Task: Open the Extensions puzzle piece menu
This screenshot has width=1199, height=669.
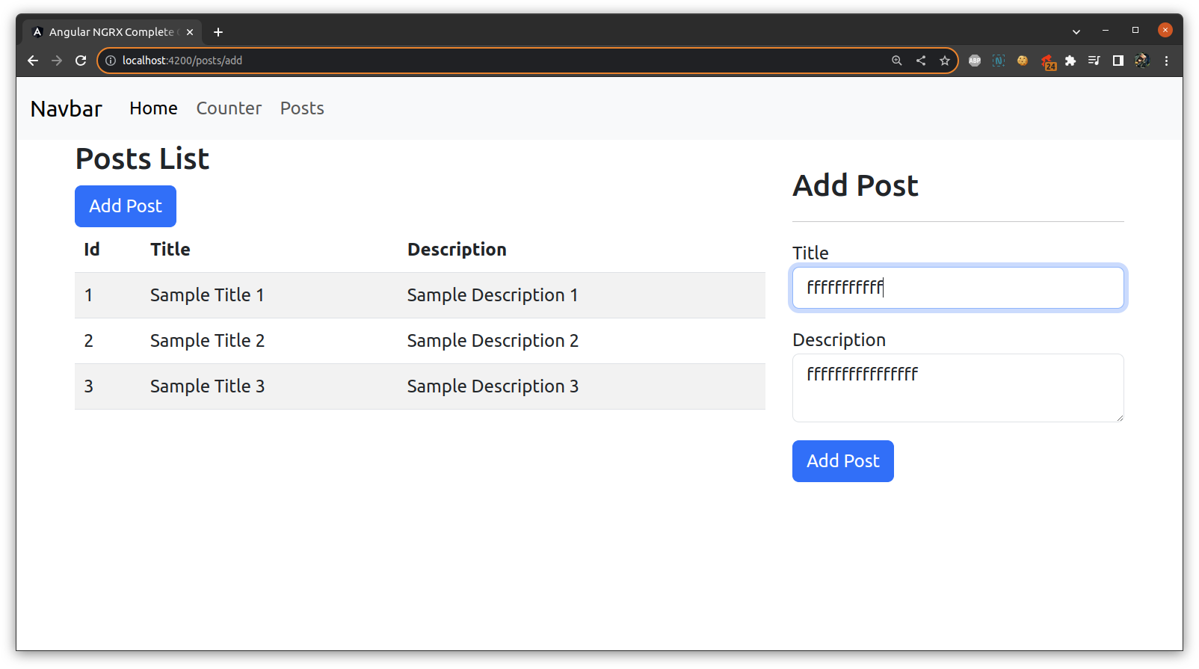Action: pos(1070,61)
